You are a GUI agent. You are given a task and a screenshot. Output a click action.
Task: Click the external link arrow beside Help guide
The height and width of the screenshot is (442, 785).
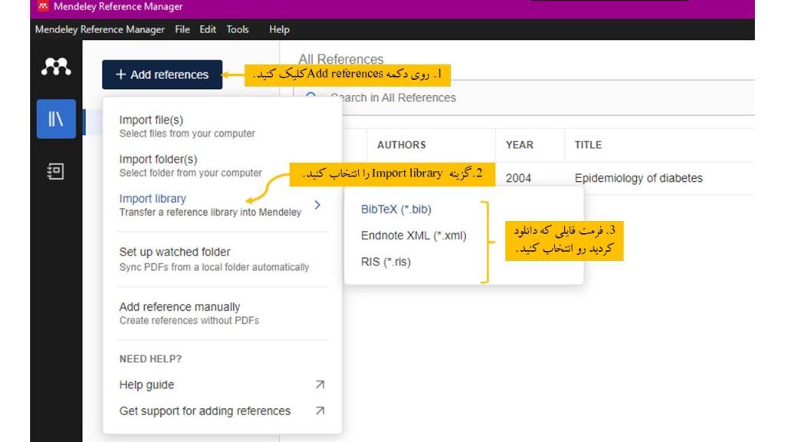(321, 384)
